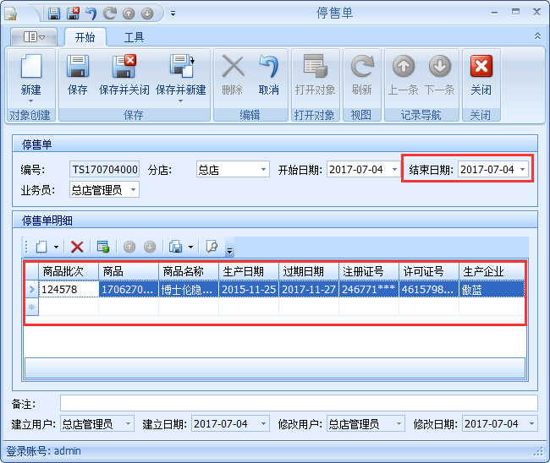Click the red 关闭 ribbon button

tap(481, 76)
